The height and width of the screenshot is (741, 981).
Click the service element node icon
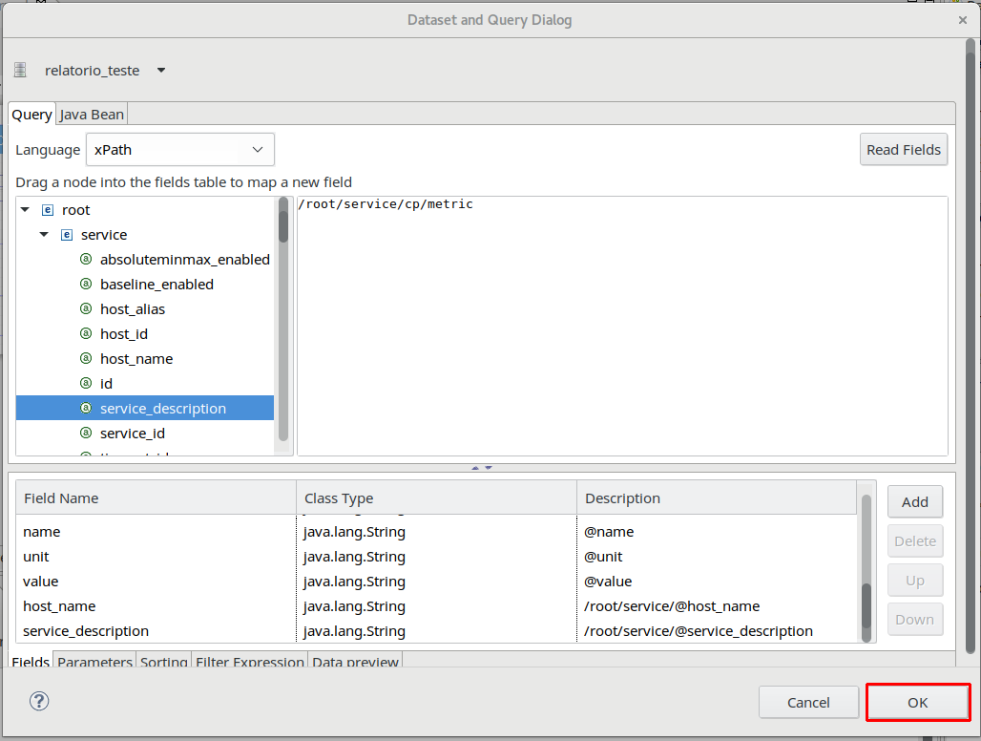67,235
